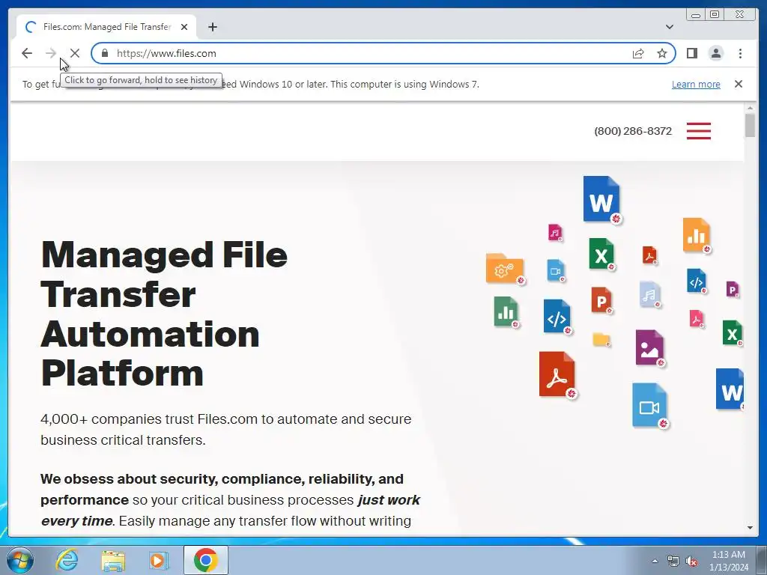Click the small blue video file icon
Image resolution: width=767 pixels, height=575 pixels.
coord(556,270)
